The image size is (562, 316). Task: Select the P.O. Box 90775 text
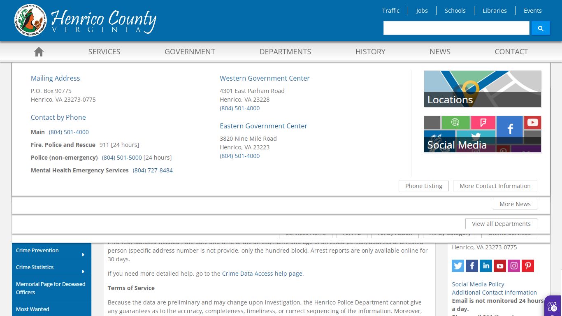coord(51,91)
